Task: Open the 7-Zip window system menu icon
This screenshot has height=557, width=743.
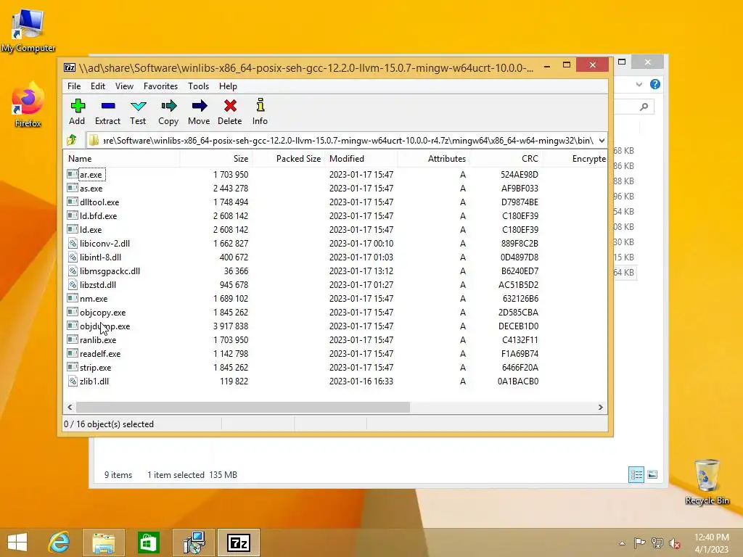Action: (x=70, y=67)
